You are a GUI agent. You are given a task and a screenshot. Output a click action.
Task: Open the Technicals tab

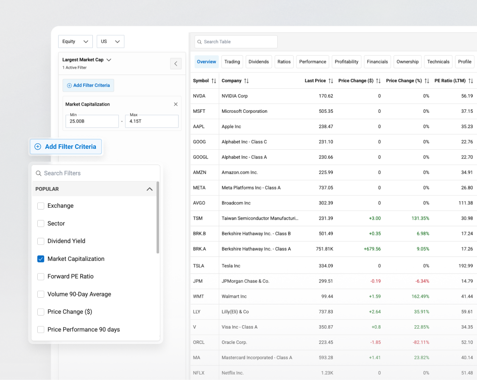[x=438, y=61]
